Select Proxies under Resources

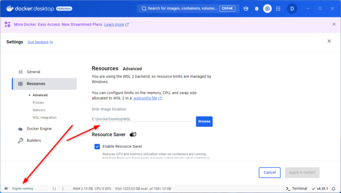(x=38, y=102)
